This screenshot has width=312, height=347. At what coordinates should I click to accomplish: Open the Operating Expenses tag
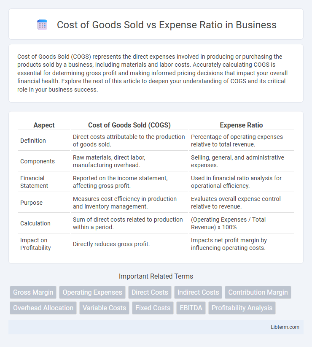(92, 293)
